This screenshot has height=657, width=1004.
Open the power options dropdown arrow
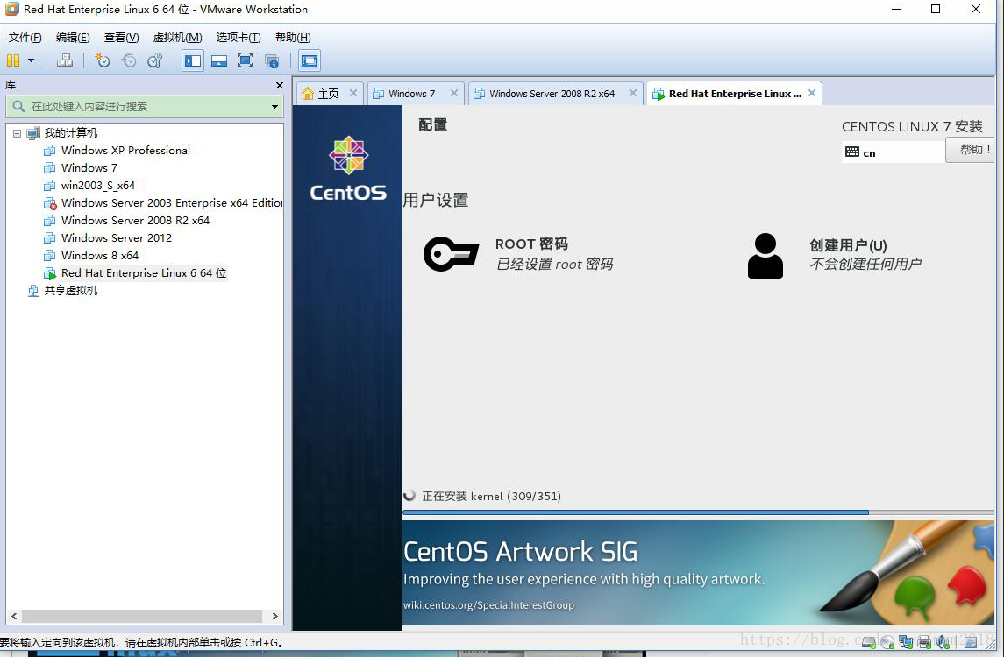[31, 60]
